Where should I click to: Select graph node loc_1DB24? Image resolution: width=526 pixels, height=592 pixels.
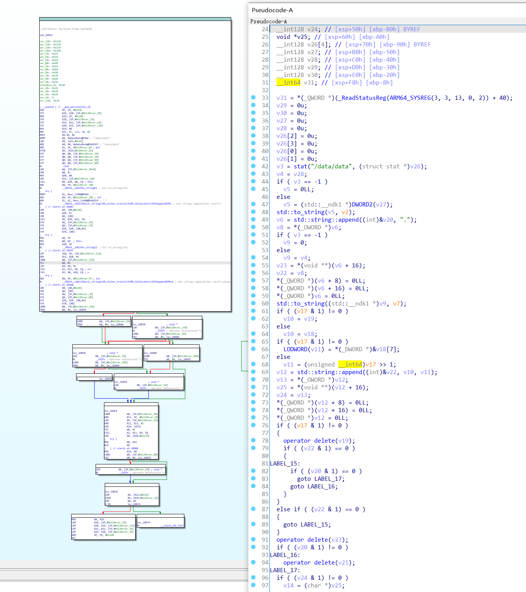click(x=132, y=494)
